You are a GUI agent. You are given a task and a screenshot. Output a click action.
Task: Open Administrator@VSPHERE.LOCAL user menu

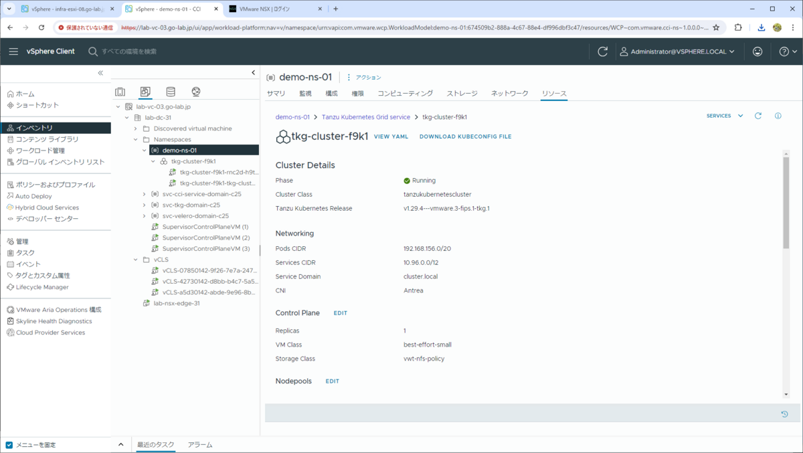pyautogui.click(x=677, y=52)
